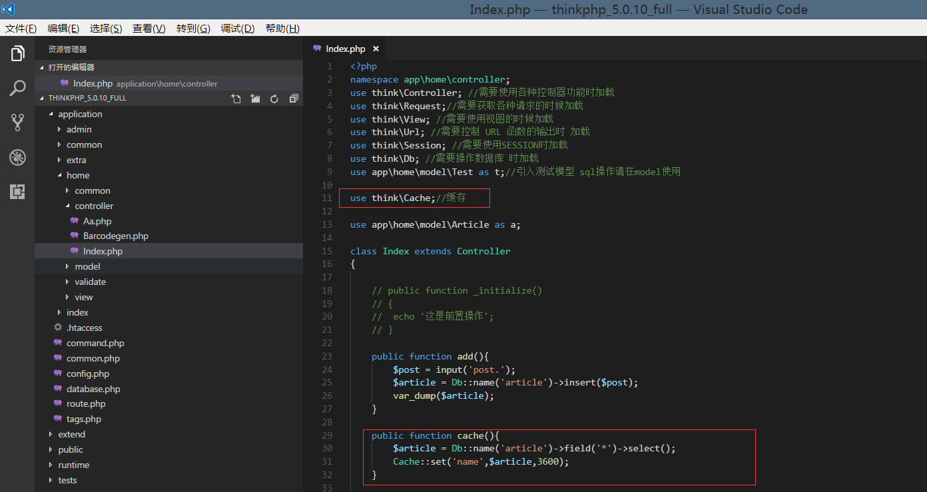Open the Debug view icon
The image size is (927, 492).
pos(17,157)
